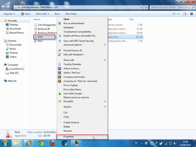The width and height of the screenshot is (196, 147).
Task: Open the Organize dropdown menu
Action: (x=9, y=14)
